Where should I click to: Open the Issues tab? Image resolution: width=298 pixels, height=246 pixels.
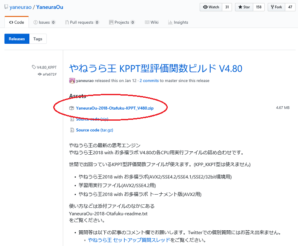pos(44,22)
